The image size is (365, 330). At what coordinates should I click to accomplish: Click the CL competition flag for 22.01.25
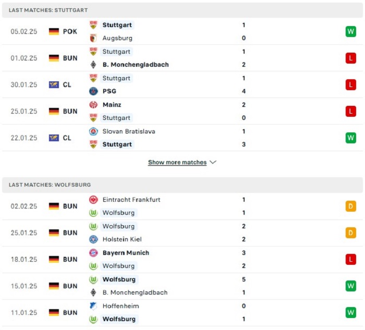[54, 138]
